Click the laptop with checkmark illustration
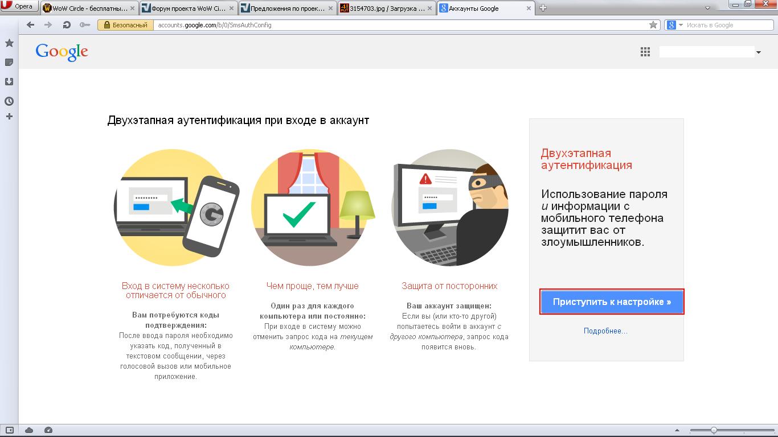 coord(313,208)
